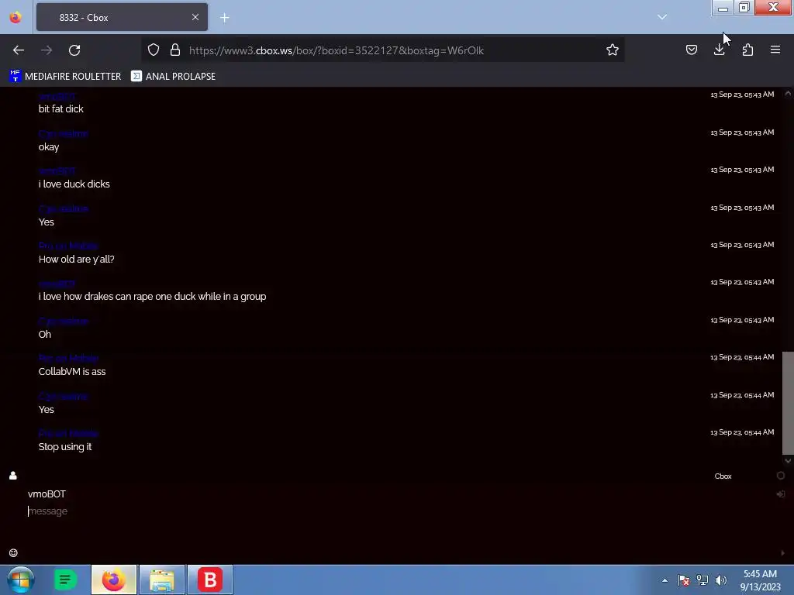Select the 'Stop using it' message
The height and width of the screenshot is (595, 794).
[65, 447]
